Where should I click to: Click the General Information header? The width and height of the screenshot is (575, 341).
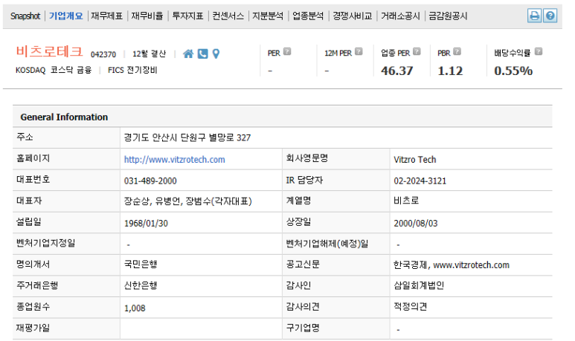(x=64, y=117)
